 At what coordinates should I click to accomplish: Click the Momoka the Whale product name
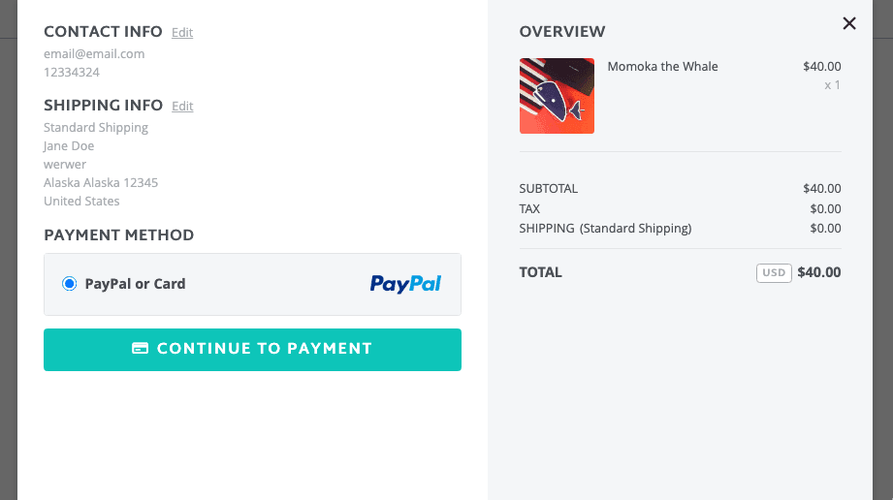coord(662,67)
